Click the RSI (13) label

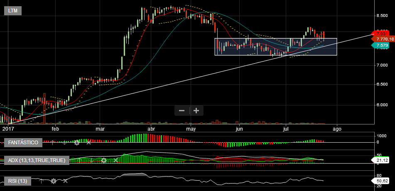(17, 181)
